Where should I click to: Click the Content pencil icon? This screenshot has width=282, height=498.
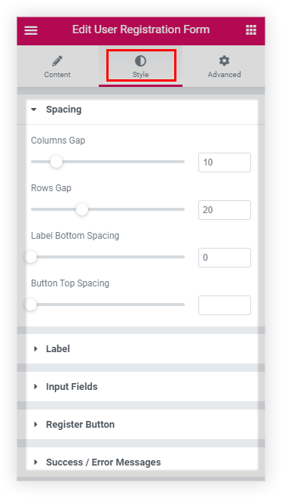coord(57,60)
